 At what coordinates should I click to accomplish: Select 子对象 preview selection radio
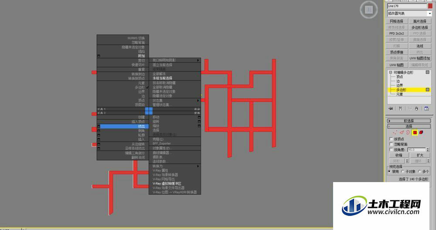pyautogui.click(x=402, y=171)
